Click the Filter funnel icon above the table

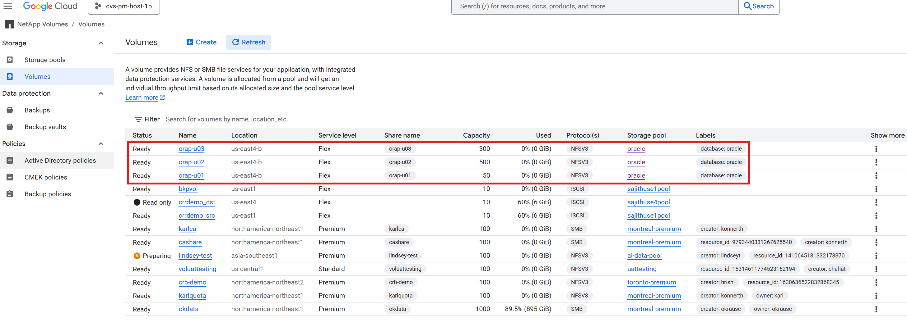coord(138,119)
